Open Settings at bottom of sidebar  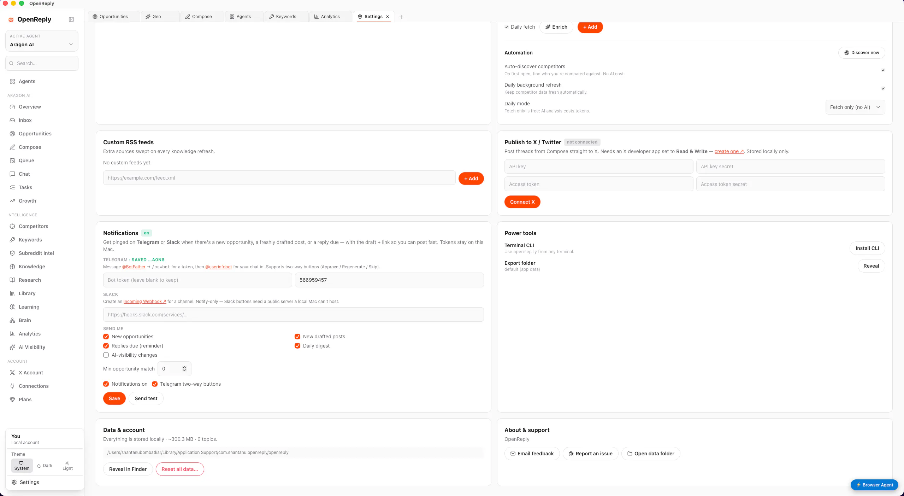tap(45, 482)
